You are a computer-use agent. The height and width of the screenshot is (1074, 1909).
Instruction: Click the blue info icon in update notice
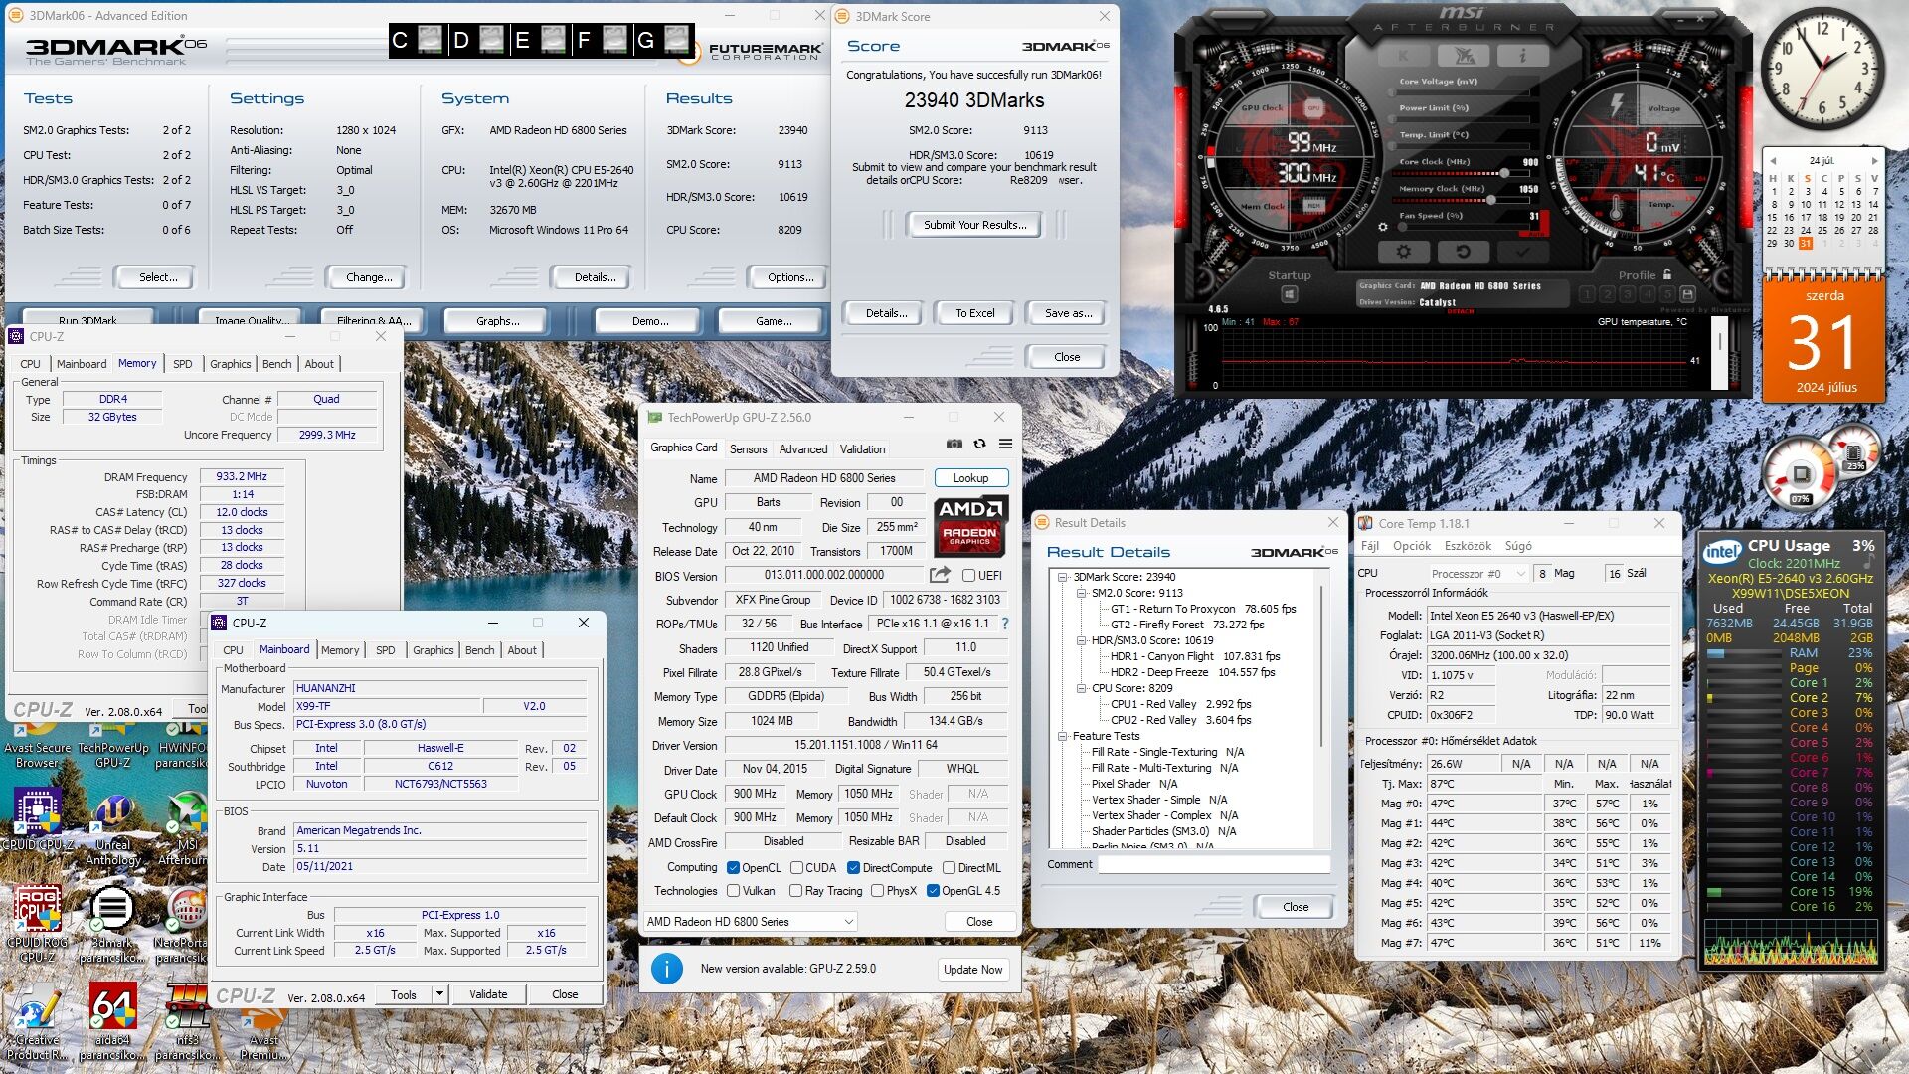[666, 968]
